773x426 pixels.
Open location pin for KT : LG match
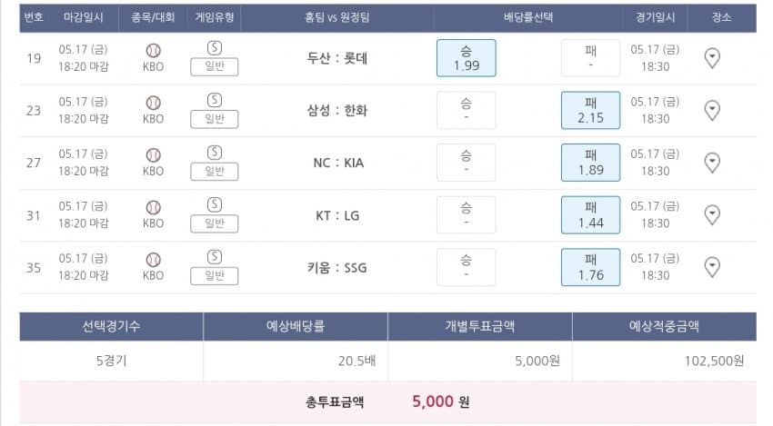point(712,214)
